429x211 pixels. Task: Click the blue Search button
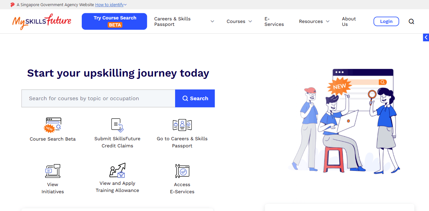[x=195, y=98]
